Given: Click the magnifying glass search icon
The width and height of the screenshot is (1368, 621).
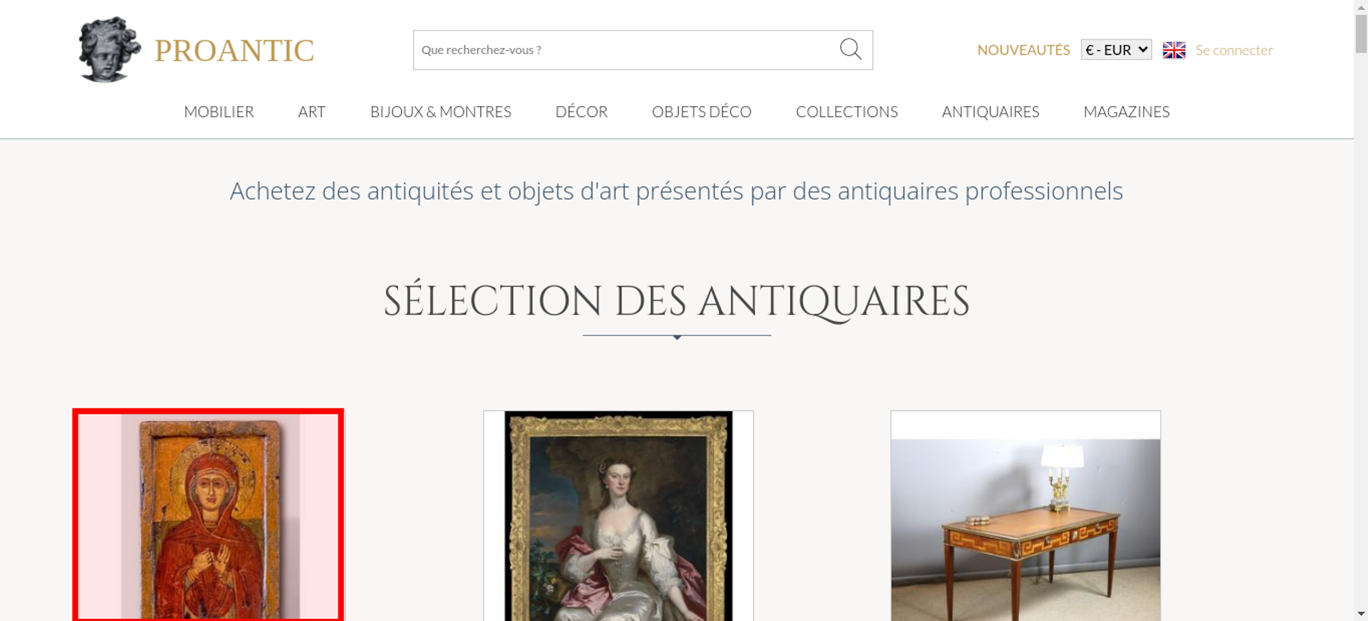Looking at the screenshot, I should 850,49.
